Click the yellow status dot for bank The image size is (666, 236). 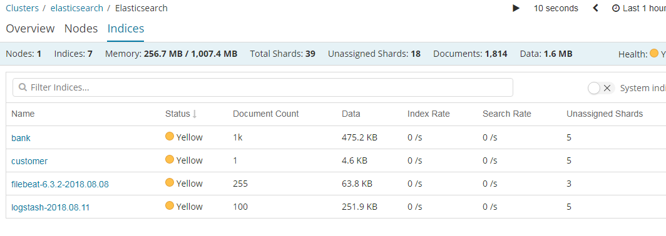coord(170,137)
